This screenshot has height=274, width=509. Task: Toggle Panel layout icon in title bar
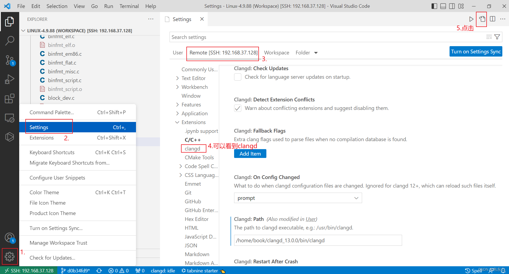tap(443, 6)
